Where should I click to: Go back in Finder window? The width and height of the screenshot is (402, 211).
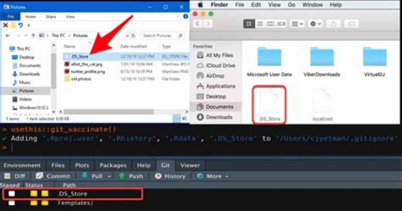[x=197, y=24]
